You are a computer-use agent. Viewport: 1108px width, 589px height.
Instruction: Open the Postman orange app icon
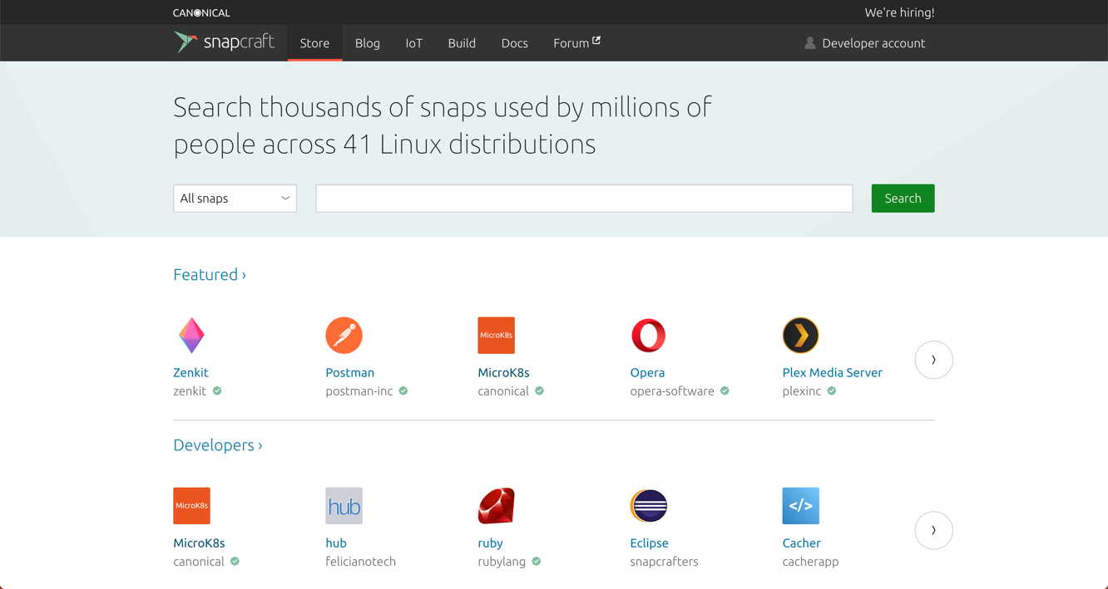click(x=344, y=336)
